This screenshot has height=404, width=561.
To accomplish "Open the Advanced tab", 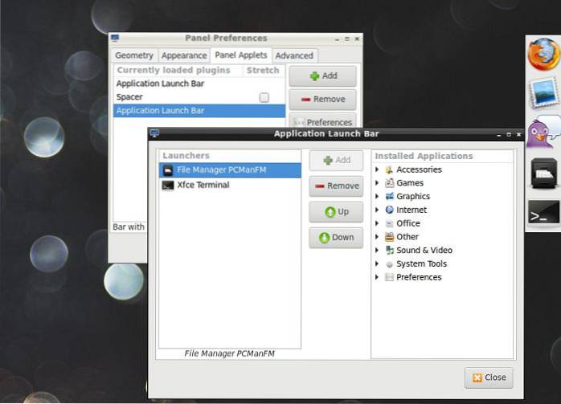I will pos(294,55).
